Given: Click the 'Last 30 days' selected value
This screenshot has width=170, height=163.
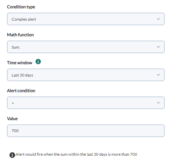Looking at the screenshot, I should coord(22,75).
